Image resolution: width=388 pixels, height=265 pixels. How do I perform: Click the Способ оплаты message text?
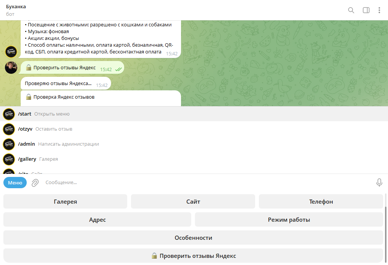99,48
